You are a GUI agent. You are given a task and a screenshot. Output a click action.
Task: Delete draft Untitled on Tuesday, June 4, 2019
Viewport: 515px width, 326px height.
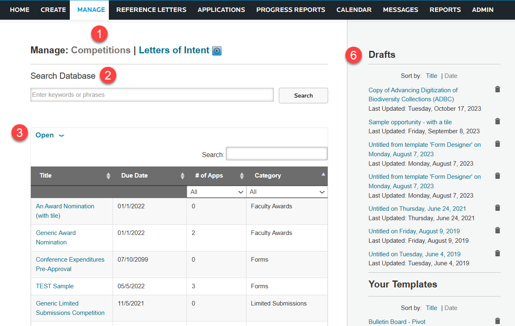pyautogui.click(x=497, y=253)
